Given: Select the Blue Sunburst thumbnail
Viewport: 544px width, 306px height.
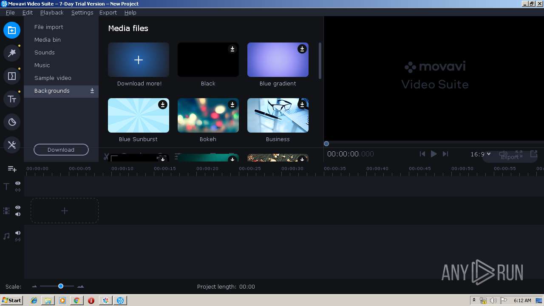Looking at the screenshot, I should (139, 116).
